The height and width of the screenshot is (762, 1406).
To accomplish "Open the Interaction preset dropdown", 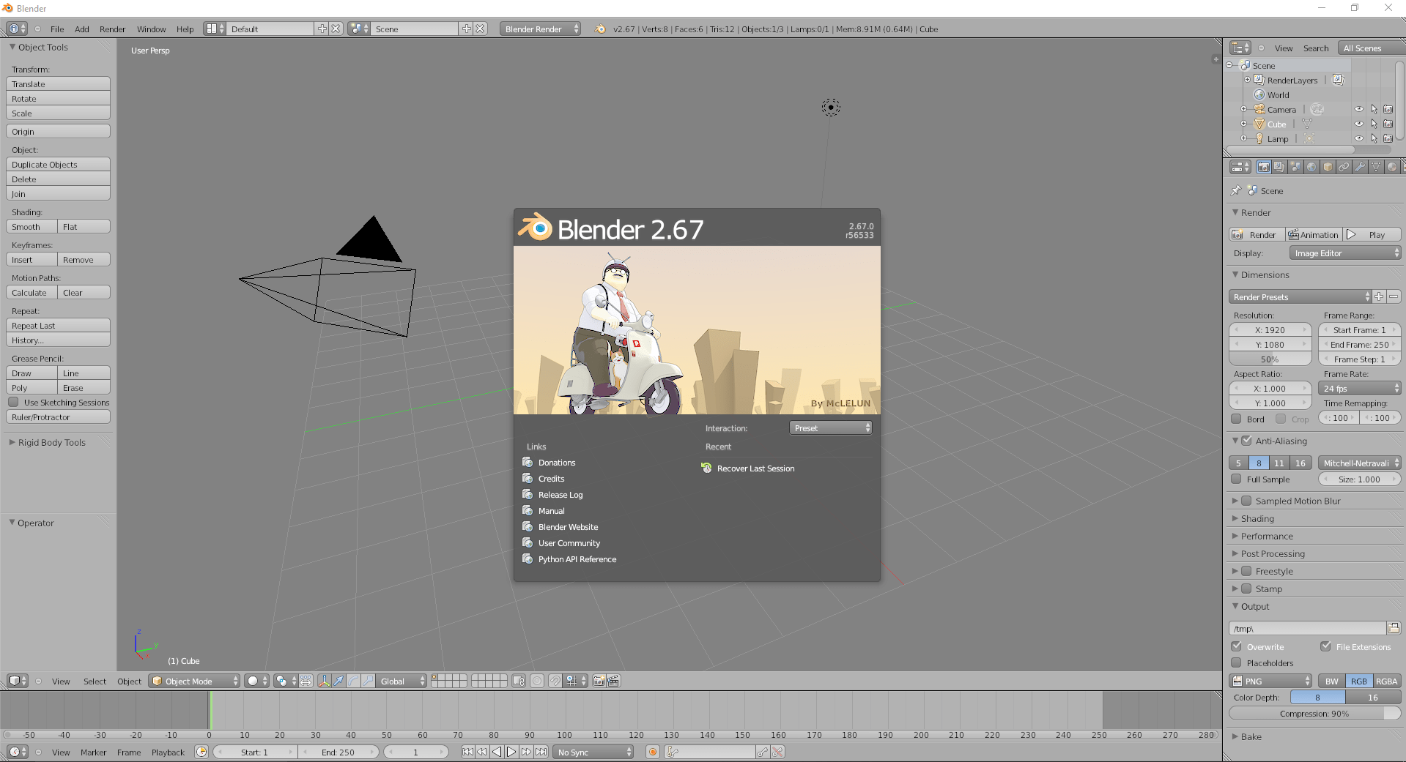I will coord(830,427).
